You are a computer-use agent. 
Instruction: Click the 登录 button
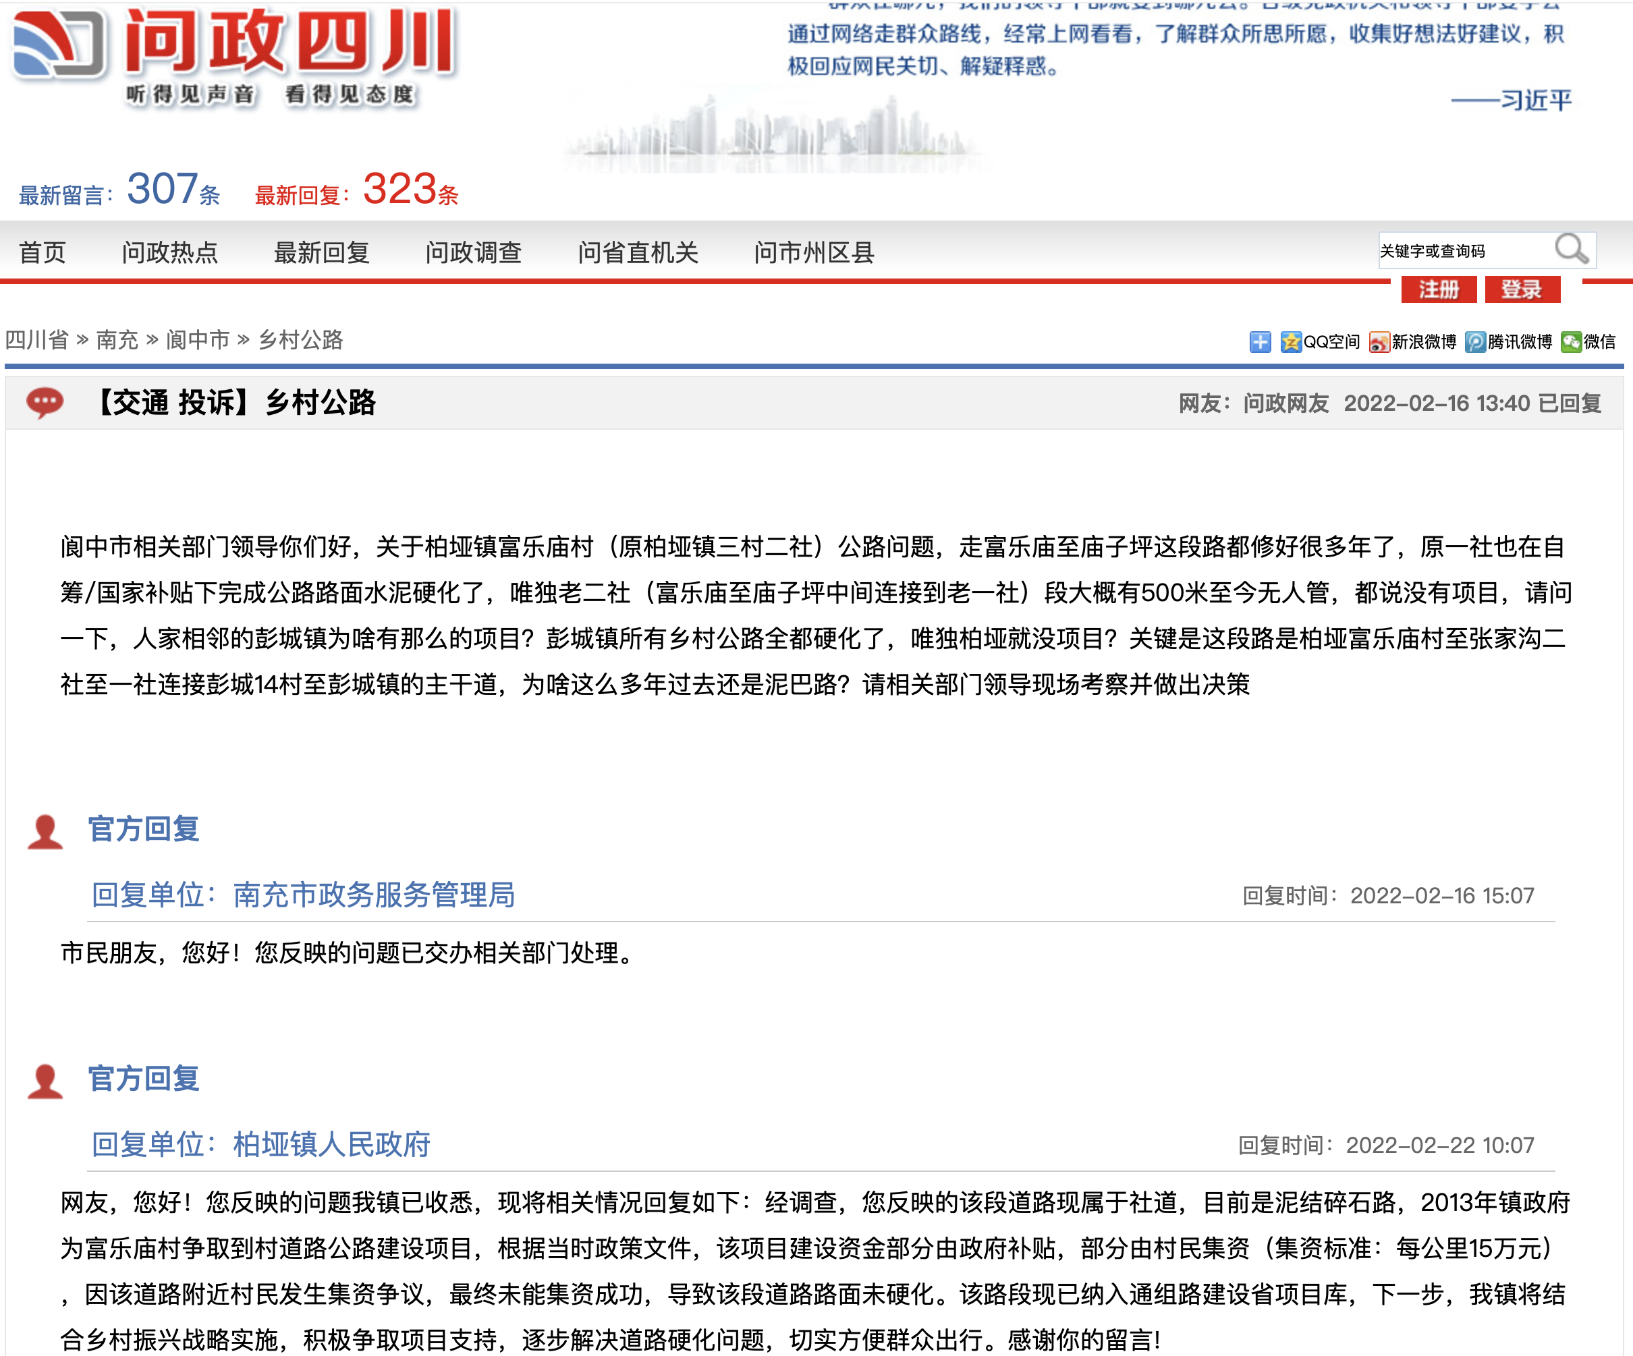(x=1522, y=289)
